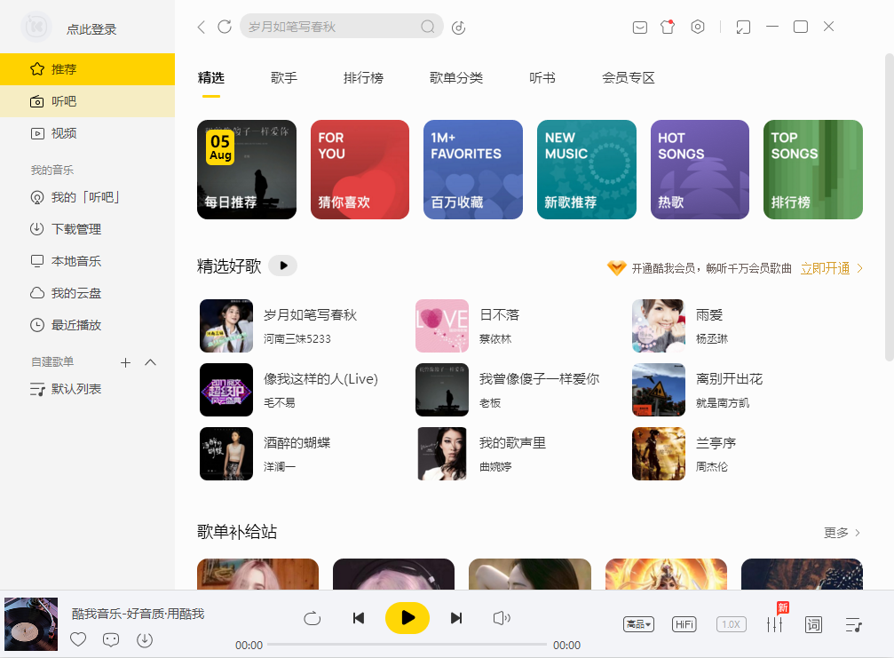This screenshot has height=658, width=894.
Task: Click 更多 for more playlists
Action: click(843, 533)
